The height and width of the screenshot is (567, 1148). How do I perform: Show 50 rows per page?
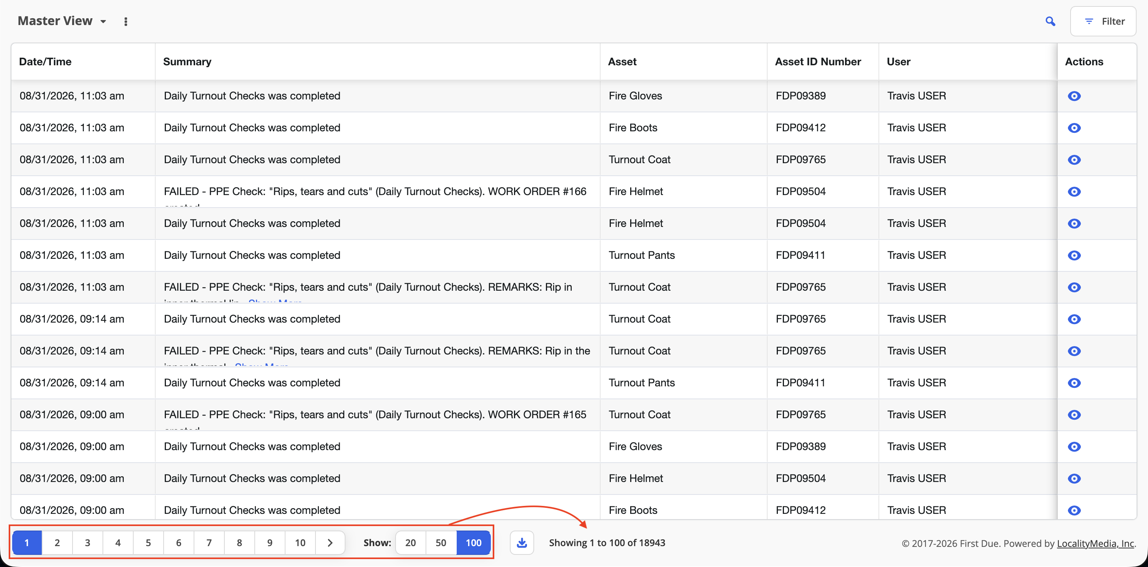pyautogui.click(x=441, y=542)
